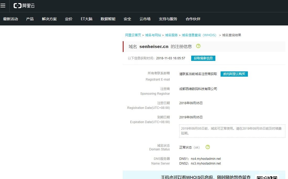
Task: Click DNS2: ns3.myhostadmin.net entry
Action: (x=200, y=163)
